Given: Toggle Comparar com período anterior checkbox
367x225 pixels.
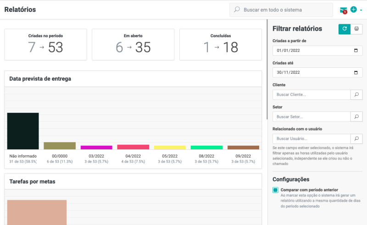Looking at the screenshot, I should pyautogui.click(x=275, y=190).
